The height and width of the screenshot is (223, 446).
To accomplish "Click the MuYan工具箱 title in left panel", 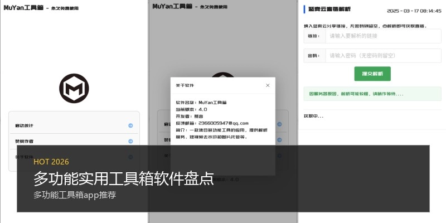I will (23, 8).
